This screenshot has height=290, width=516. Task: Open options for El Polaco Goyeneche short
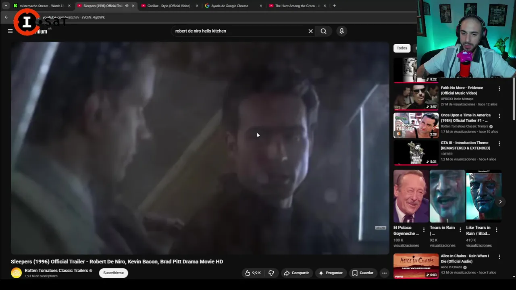pos(424,230)
